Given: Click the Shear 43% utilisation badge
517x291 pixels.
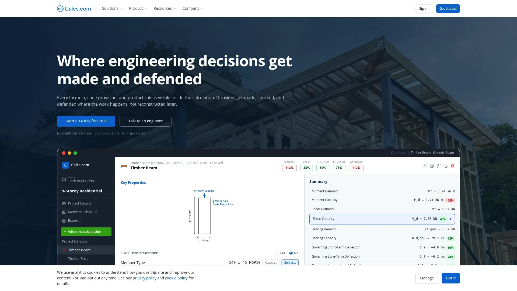Looking at the screenshot, I should (306, 168).
